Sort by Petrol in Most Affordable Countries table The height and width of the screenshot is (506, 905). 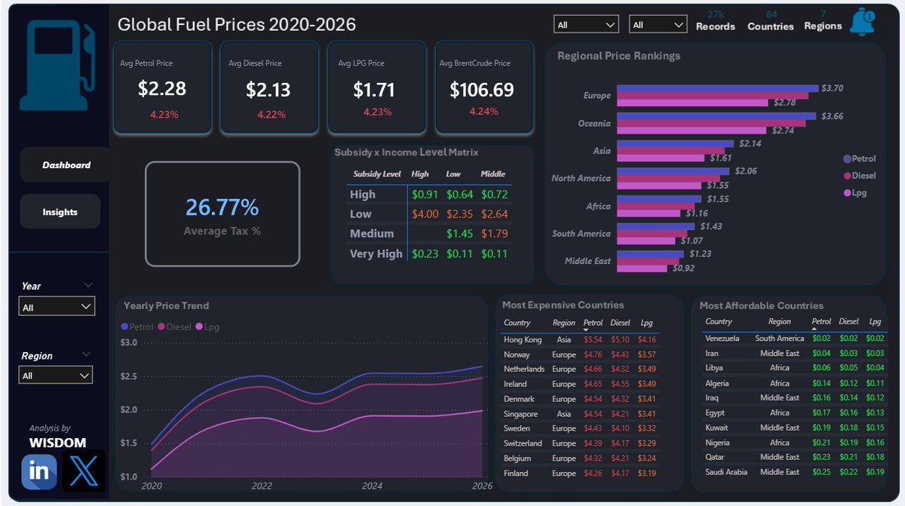822,321
